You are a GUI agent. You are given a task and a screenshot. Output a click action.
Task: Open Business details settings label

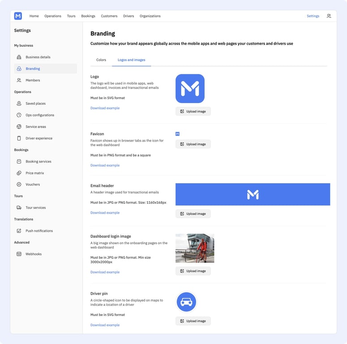pyautogui.click(x=38, y=57)
